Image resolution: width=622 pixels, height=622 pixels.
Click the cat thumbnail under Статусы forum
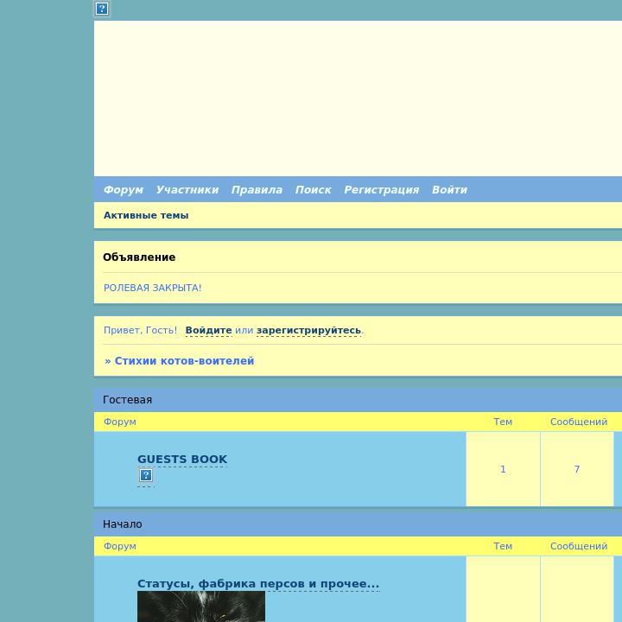coord(201,606)
